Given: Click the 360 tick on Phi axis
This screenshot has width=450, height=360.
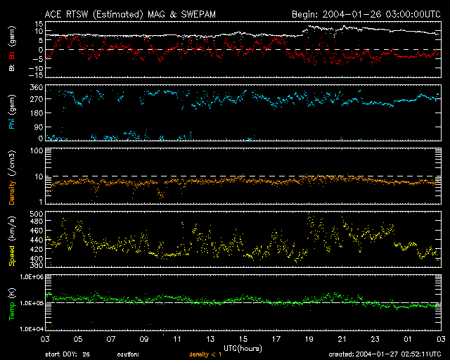Looking at the screenshot, I should click(37, 88).
